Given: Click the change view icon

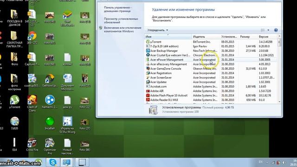Looking at the screenshot, I should click(x=263, y=30).
